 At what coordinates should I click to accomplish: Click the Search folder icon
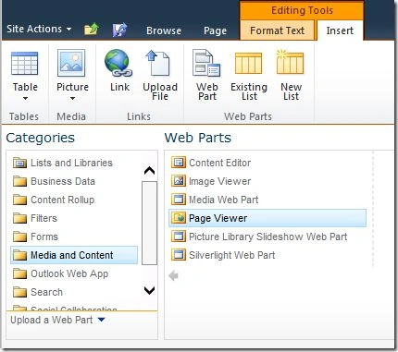[x=19, y=292]
